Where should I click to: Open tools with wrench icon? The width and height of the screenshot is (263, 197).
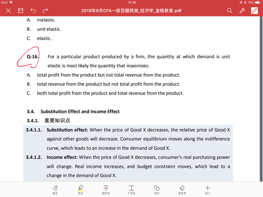tap(242, 11)
